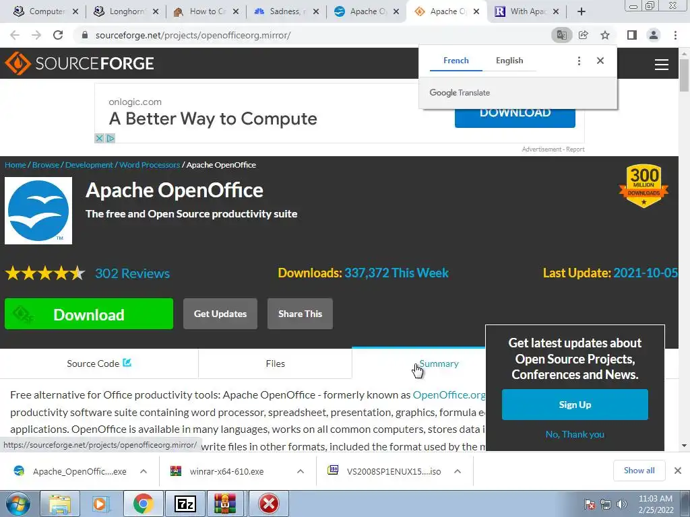Screen dimensions: 690x517
Task: Select English in Translate popup
Action: click(509, 61)
